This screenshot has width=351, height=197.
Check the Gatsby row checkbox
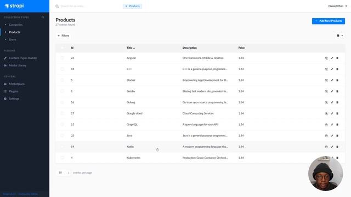[x=62, y=91]
